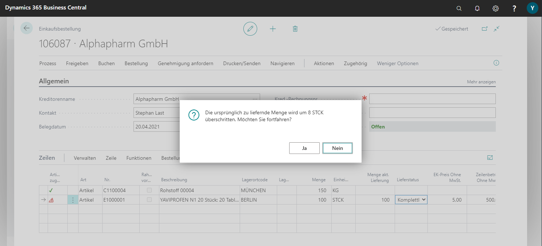Screen dimensions: 542x246
Task: Open the Prozess menu
Action: point(48,63)
